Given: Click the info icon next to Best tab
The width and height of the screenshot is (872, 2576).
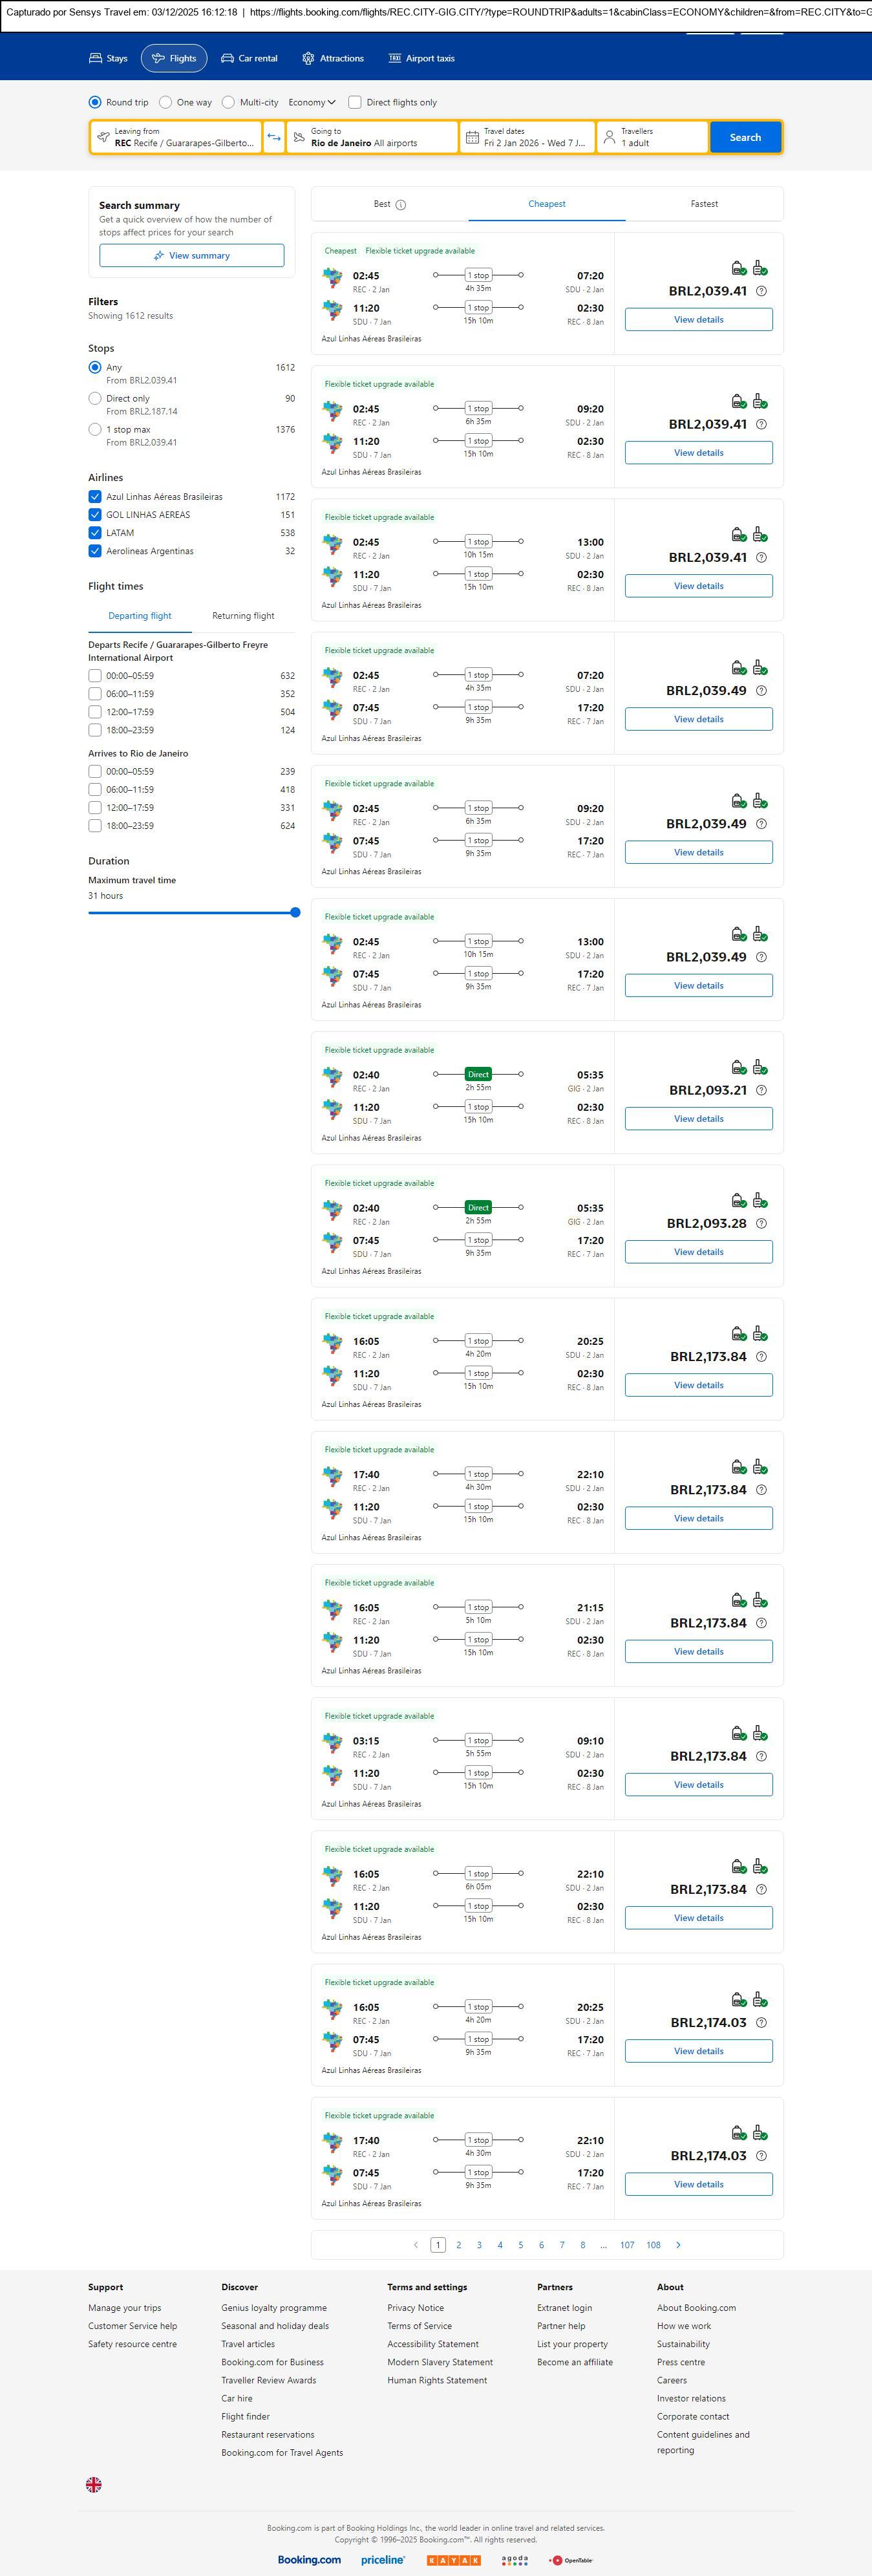Looking at the screenshot, I should tap(401, 205).
